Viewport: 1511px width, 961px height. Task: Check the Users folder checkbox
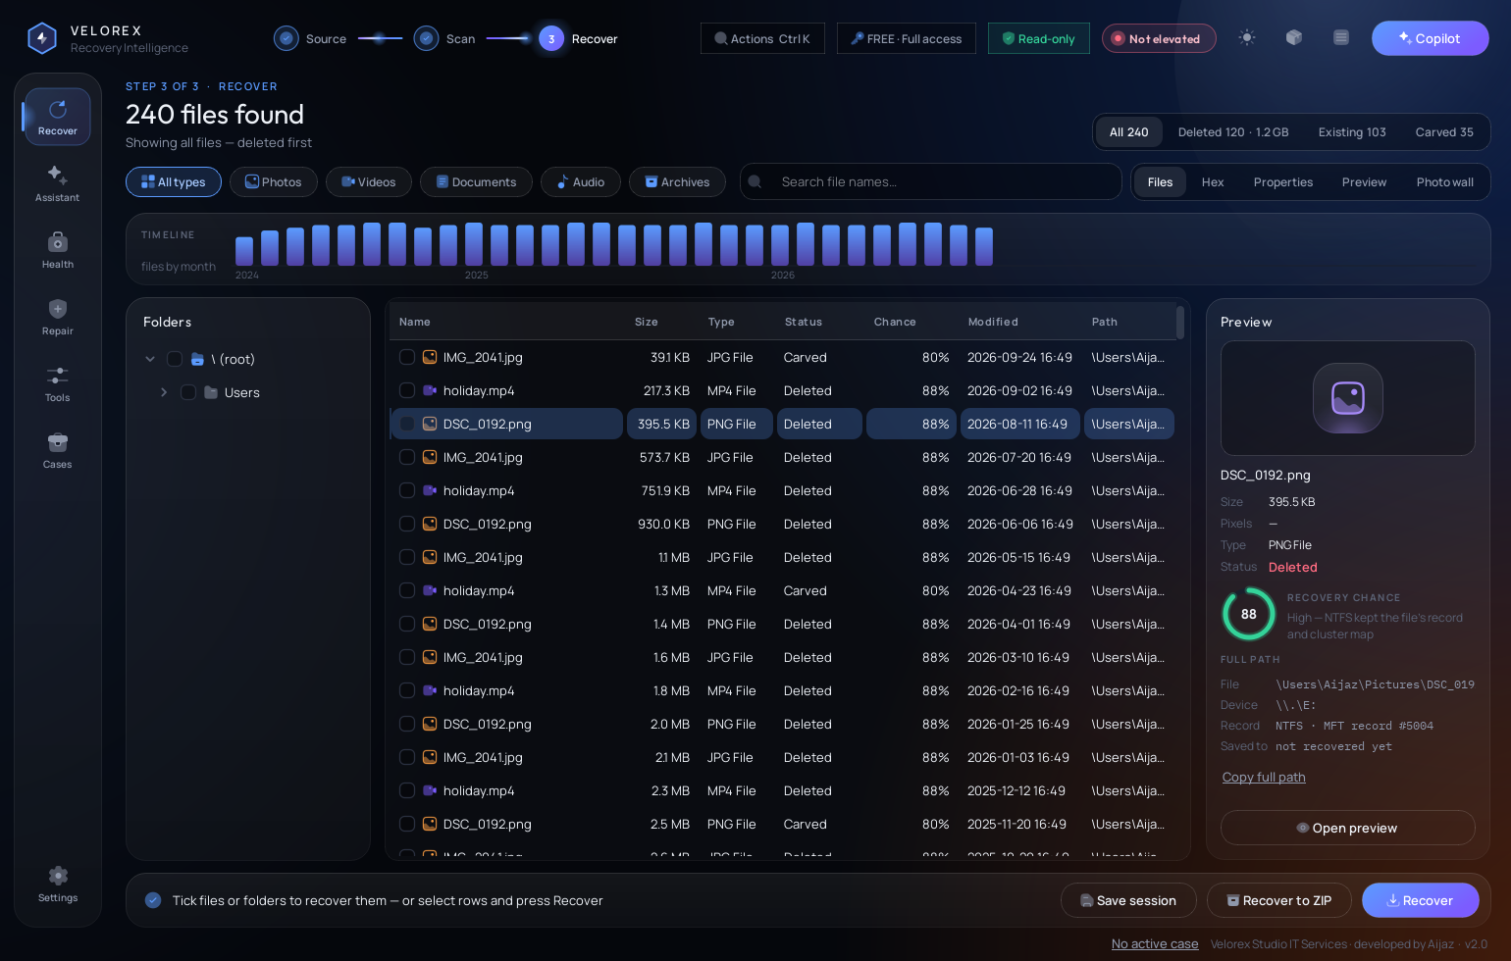coord(188,392)
